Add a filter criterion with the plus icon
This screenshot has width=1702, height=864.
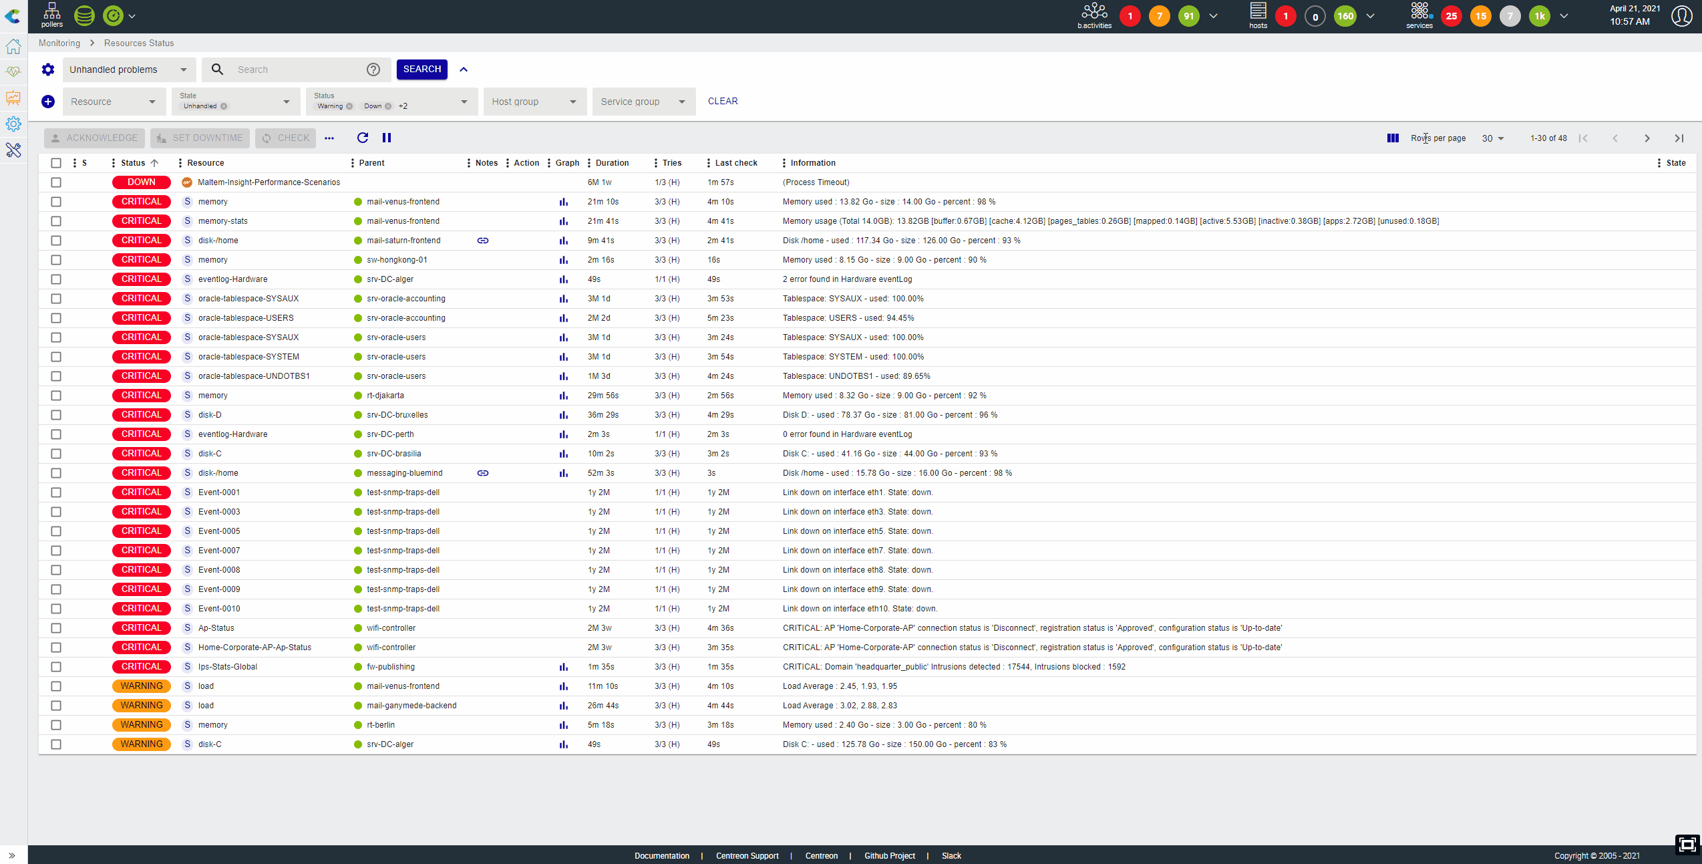[x=48, y=102]
